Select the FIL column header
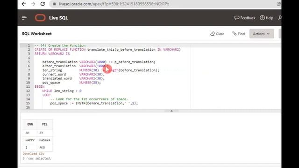Viewport: 299px width, 168px height. click(x=45, y=124)
